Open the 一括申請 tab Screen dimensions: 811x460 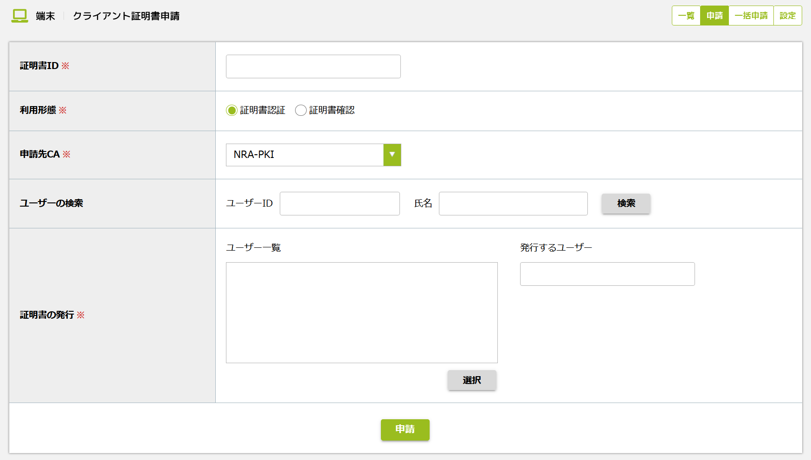click(751, 16)
